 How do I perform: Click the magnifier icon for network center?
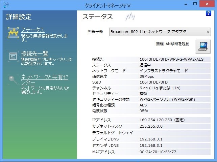click(x=13, y=80)
